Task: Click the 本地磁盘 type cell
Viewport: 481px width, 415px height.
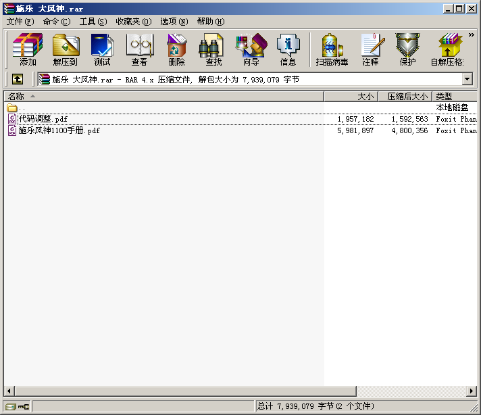Action: (452, 107)
